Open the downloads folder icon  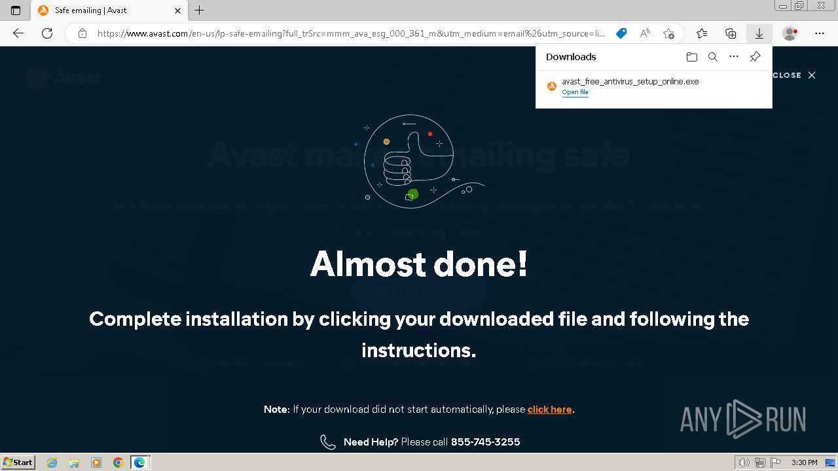tap(692, 57)
